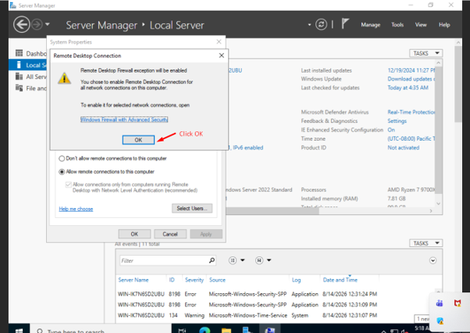The width and height of the screenshot is (470, 333).
Task: Click the refresh icon in Server Manager header
Action: point(321,24)
